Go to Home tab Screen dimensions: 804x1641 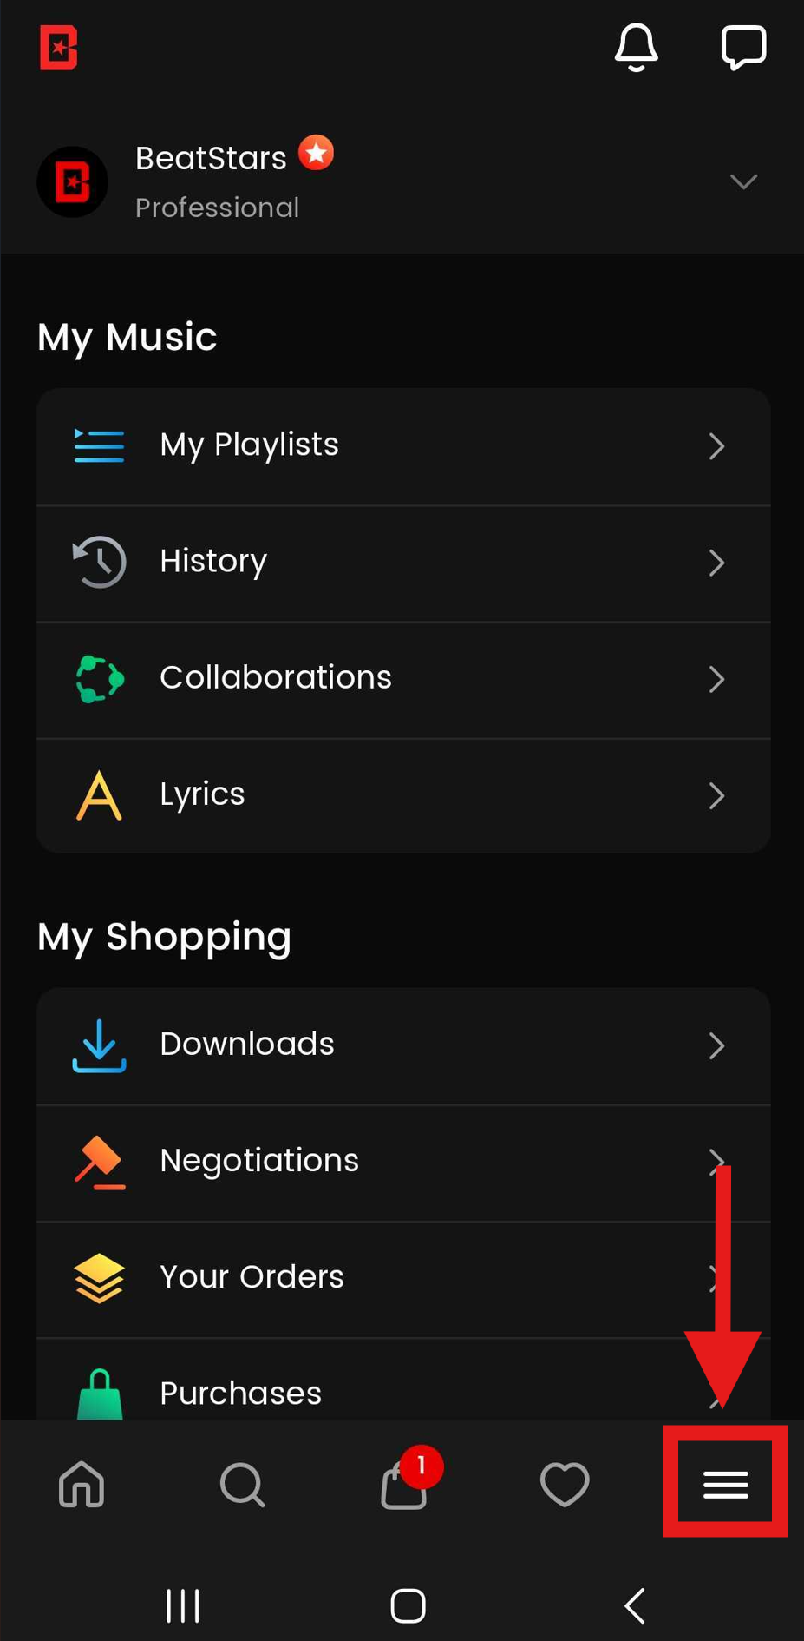click(82, 1484)
